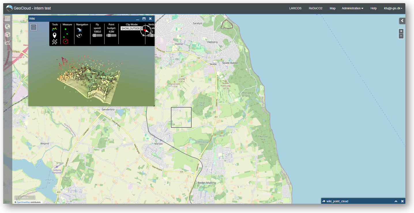Expand the wiki_point_cloud panel with the up chevron
Screen dimensions: 414x213
tap(396, 201)
